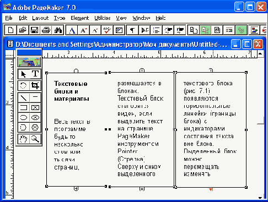268x202 pixels.
Task: Click the vertical scrollbar up arrow
Action: pos(260,54)
